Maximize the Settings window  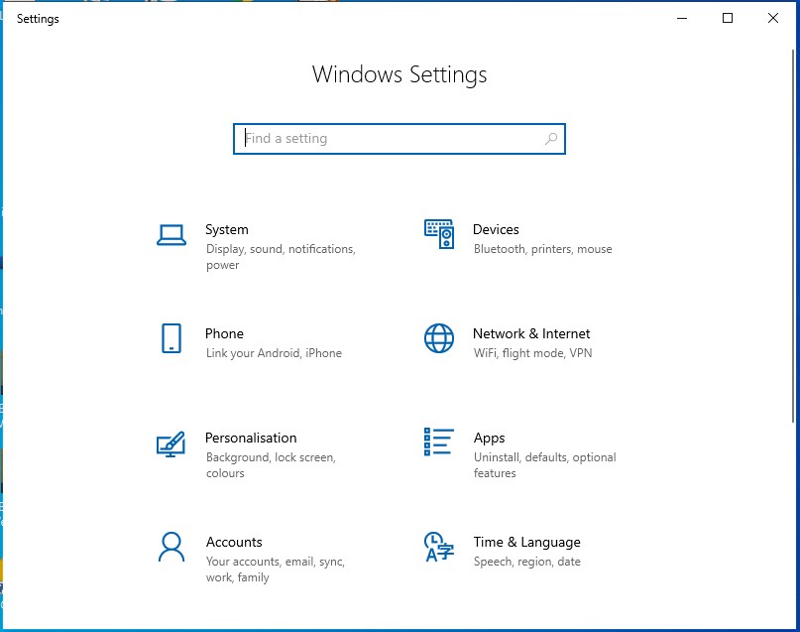point(728,19)
